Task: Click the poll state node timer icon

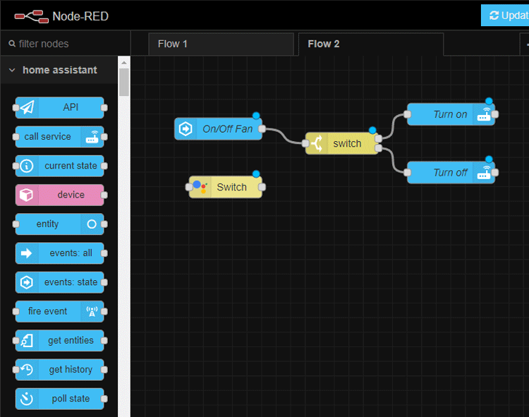Action: [x=27, y=399]
